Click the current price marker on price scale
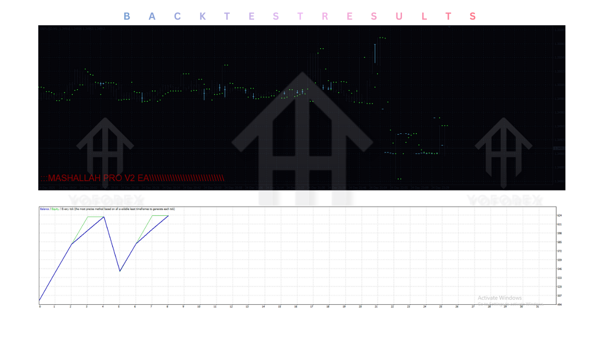 pyautogui.click(x=559, y=148)
